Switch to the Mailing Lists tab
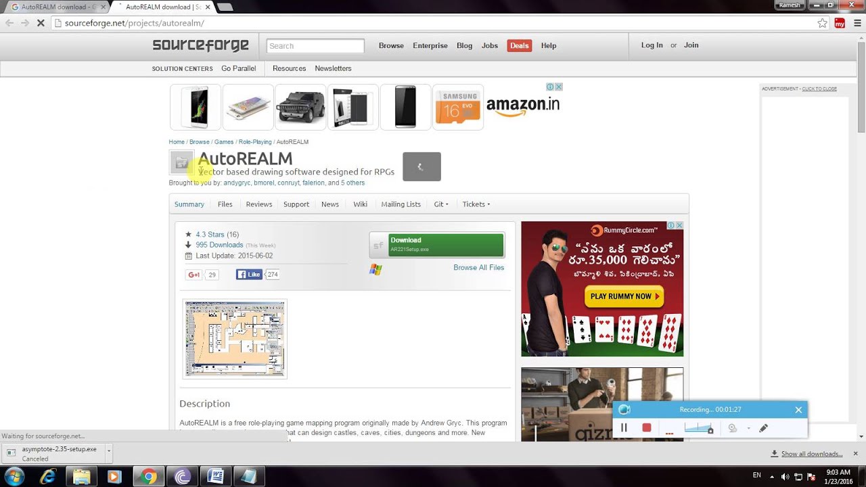This screenshot has height=487, width=866. 401,204
